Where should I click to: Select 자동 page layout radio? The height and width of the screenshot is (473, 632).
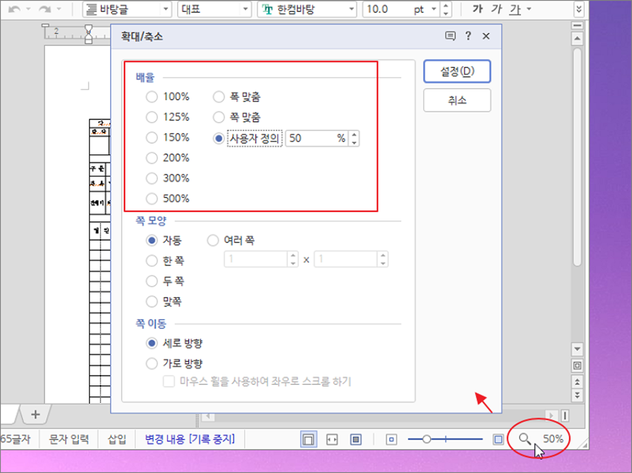point(152,241)
